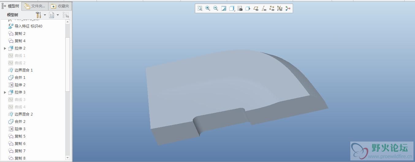Select feature 复制 2
This screenshot has height=162, width=415.
click(x=20, y=34)
